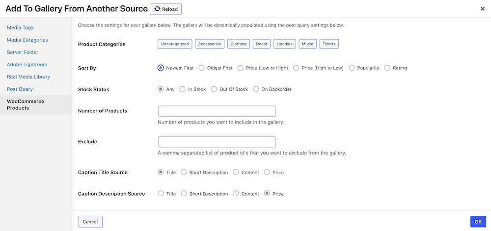
Task: Click the Reload button with the refresh icon
Action: pyautogui.click(x=165, y=9)
